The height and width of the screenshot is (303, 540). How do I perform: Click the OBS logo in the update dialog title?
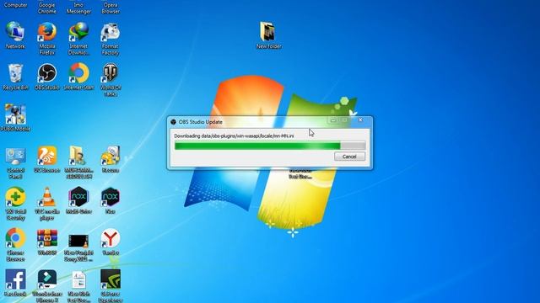point(173,122)
